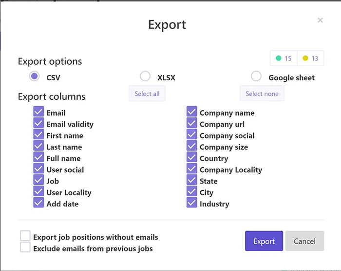Uncheck the Company name column
The width and height of the screenshot is (341, 271).
[x=192, y=112]
